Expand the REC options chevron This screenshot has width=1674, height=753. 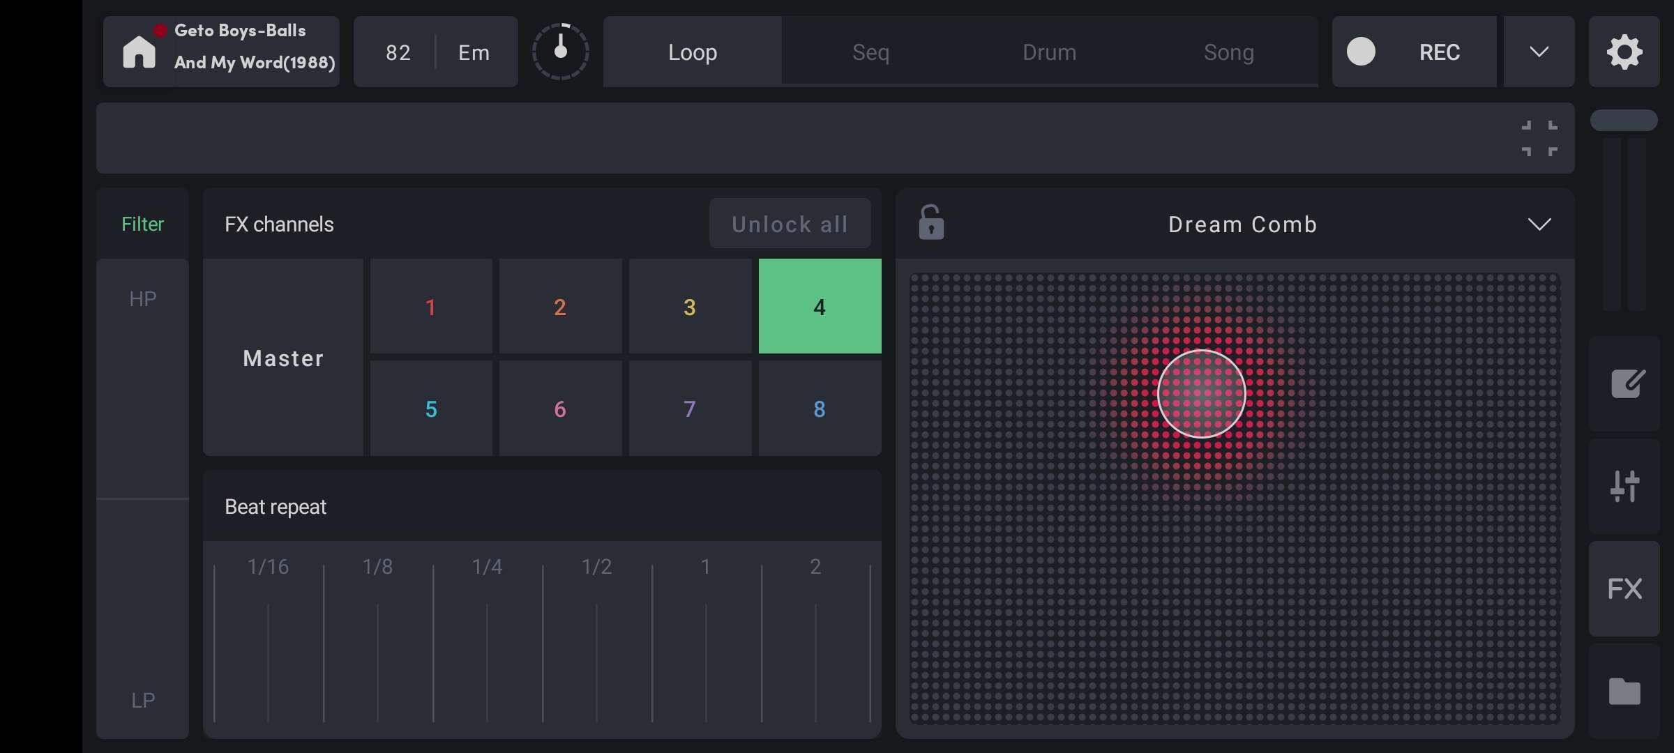1539,52
